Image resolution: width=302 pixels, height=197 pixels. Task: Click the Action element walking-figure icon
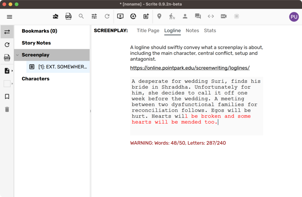172,16
